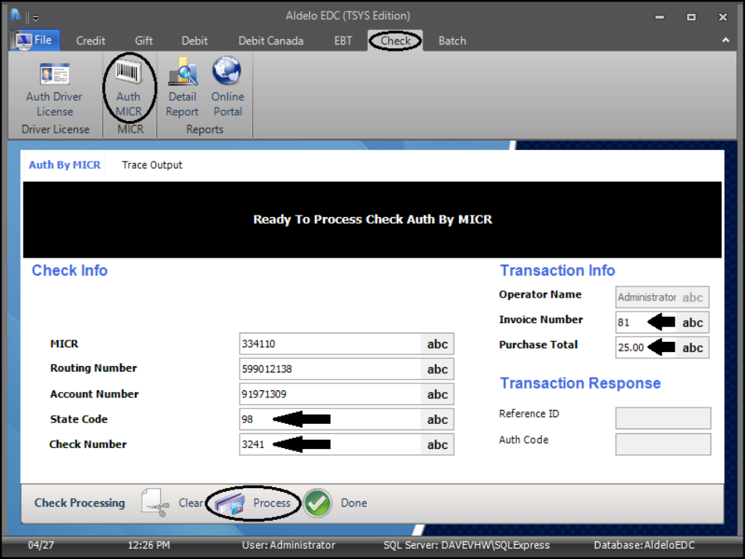Select the Check ribbon tab
Image resolution: width=745 pixels, height=559 pixels.
(x=395, y=41)
